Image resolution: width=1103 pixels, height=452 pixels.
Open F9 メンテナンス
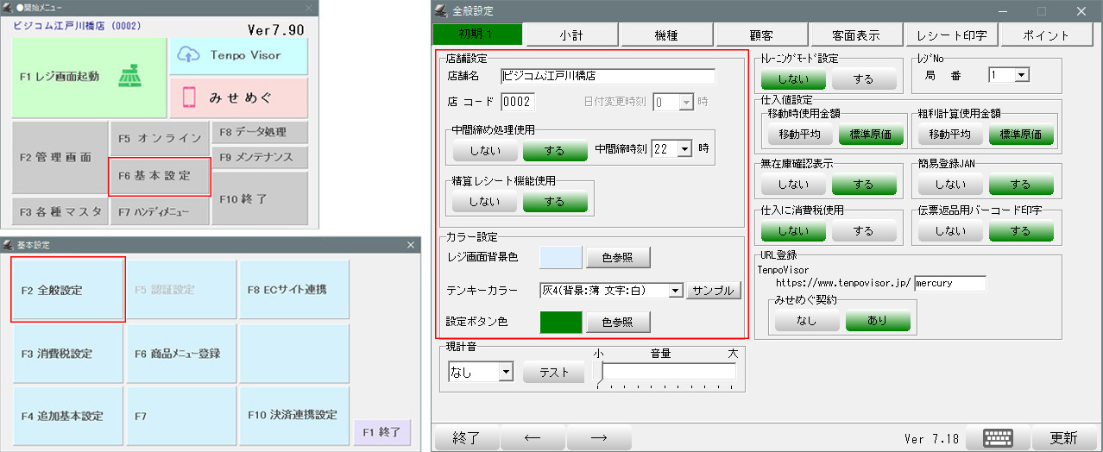[x=260, y=158]
